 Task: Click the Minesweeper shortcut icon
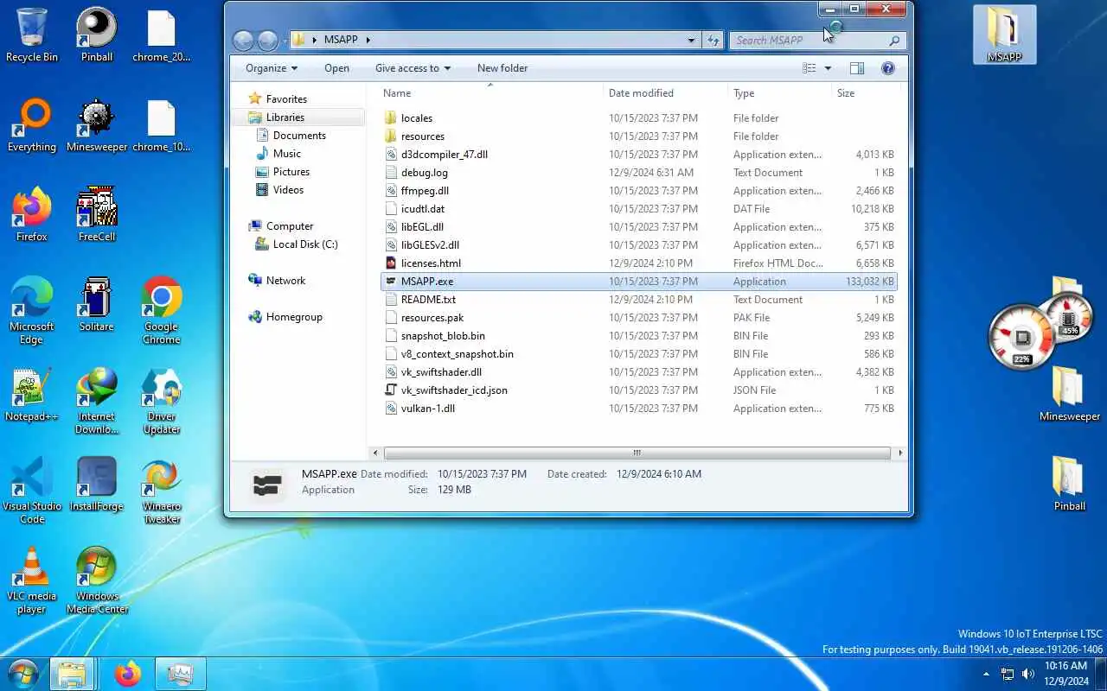click(x=97, y=125)
